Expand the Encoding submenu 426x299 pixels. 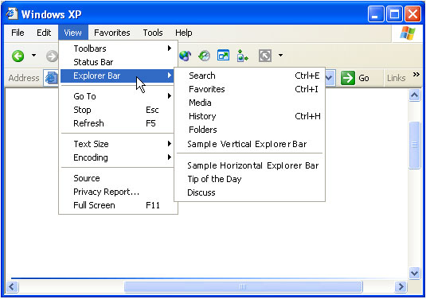coord(116,157)
